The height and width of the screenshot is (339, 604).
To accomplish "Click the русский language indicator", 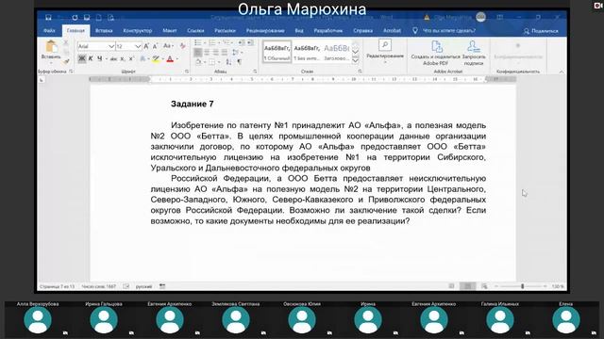I will pyautogui.click(x=143, y=286).
